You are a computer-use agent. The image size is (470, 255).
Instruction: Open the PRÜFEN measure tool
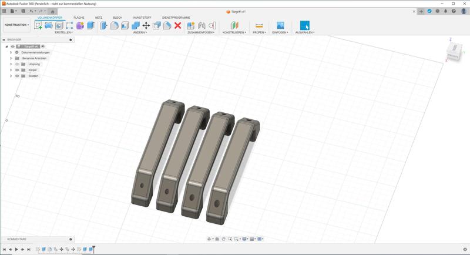coord(259,25)
